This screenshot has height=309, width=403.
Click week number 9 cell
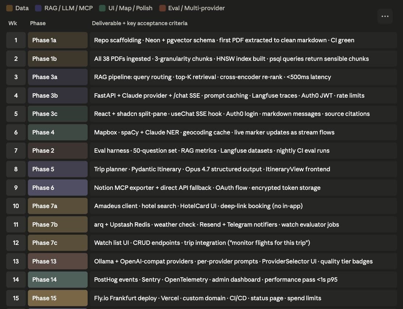16,188
